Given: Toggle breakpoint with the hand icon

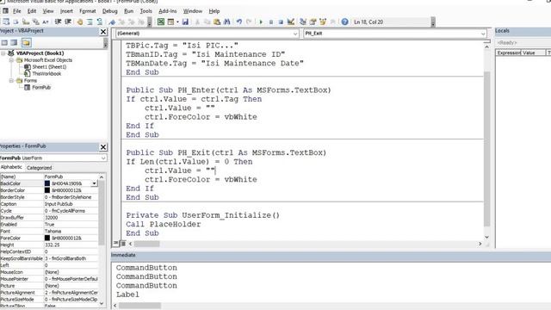Looking at the screenshot, I should coord(80,22).
